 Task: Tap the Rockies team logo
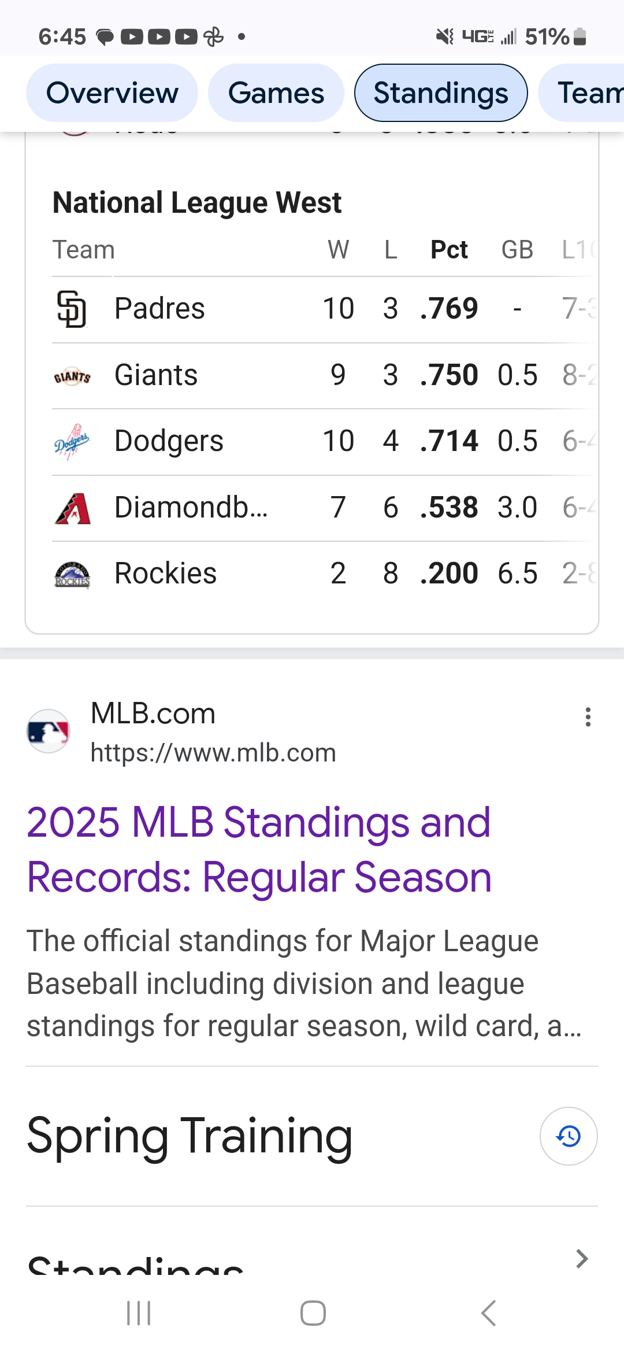(x=72, y=574)
